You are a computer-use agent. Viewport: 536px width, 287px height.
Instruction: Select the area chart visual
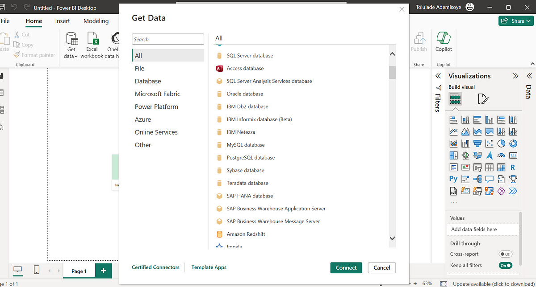(465, 131)
